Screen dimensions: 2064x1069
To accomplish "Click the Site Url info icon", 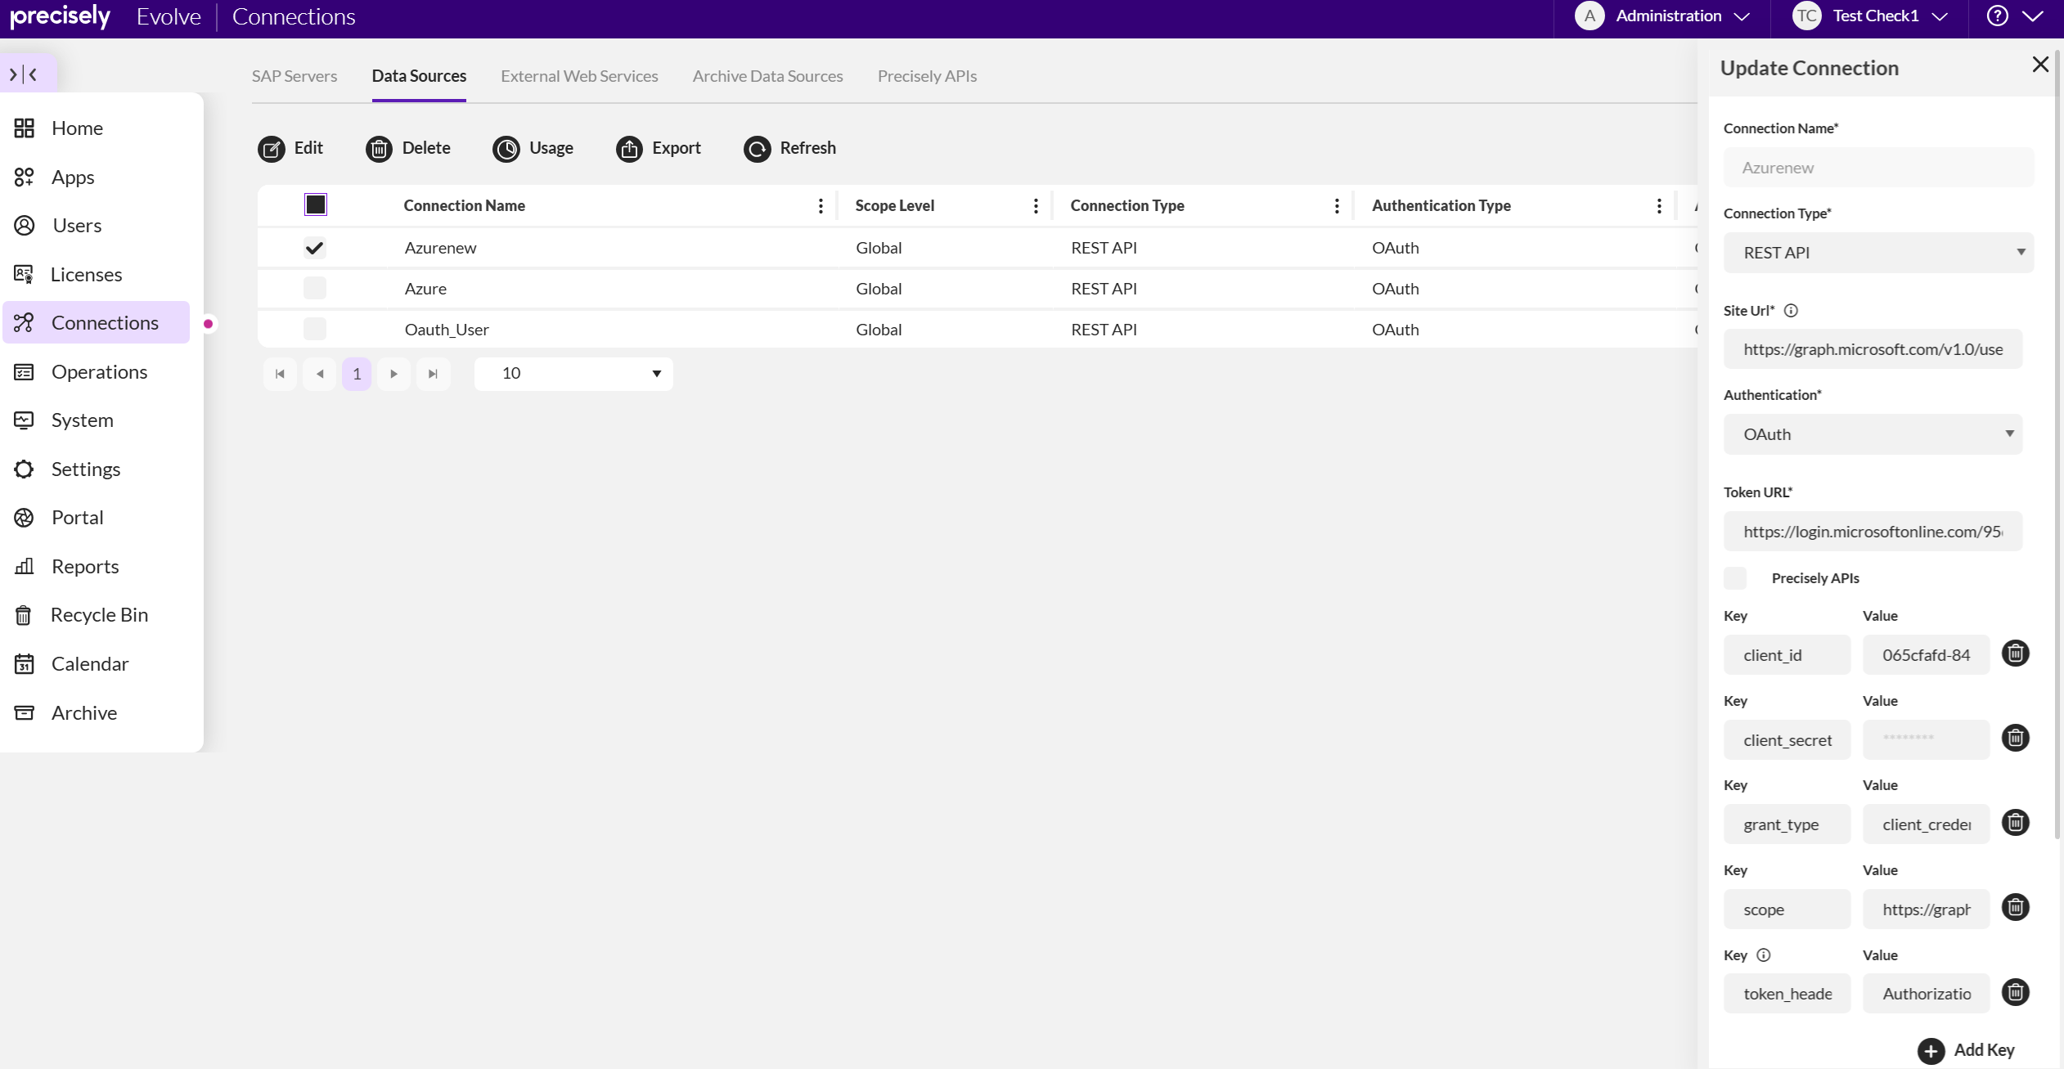I will [x=1791, y=311].
